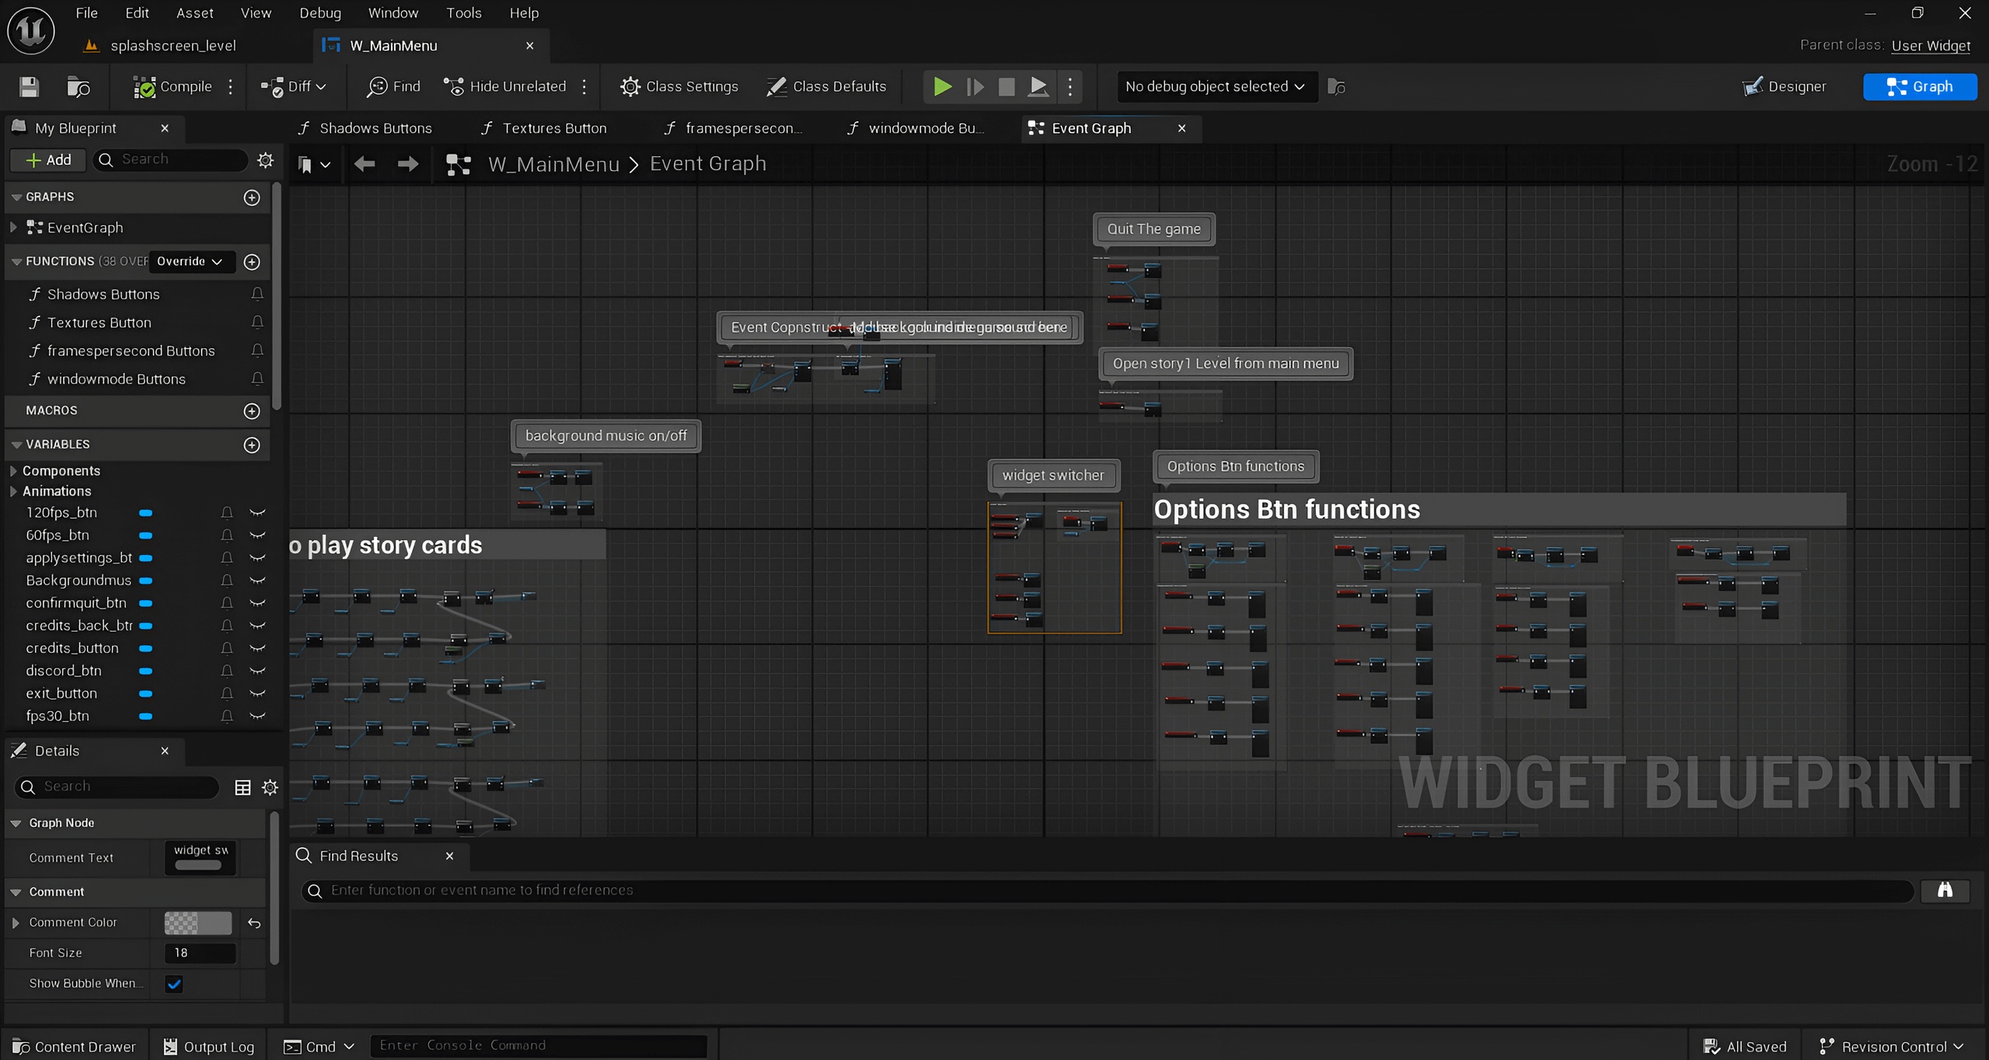
Task: Open the Diff dropdown
Action: coord(293,86)
